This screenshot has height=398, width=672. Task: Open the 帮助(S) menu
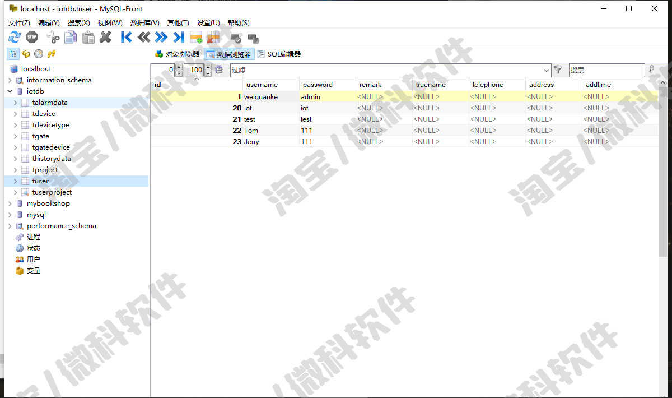(239, 23)
